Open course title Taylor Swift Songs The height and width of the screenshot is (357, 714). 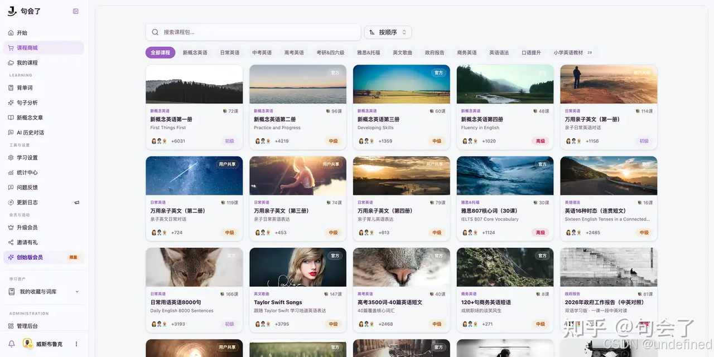[x=277, y=302]
